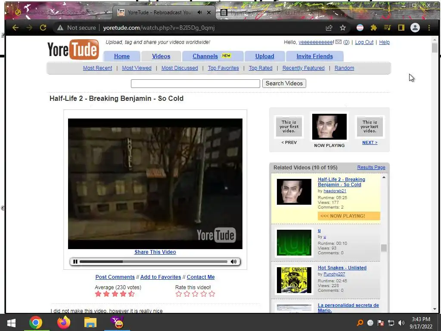Screen dimensions: 441x331
Task: Open the Channels tab
Action: (213, 56)
